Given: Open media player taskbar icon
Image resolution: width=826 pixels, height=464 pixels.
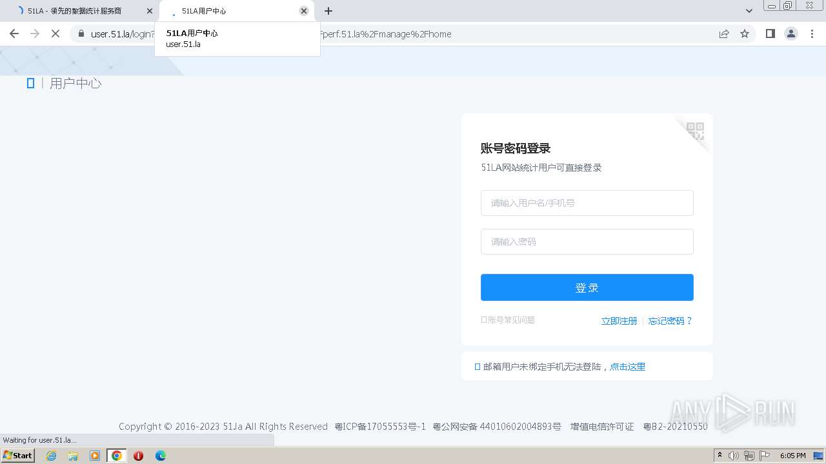Looking at the screenshot, I should [95, 456].
